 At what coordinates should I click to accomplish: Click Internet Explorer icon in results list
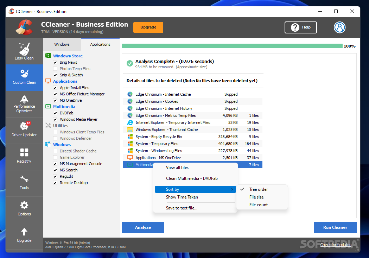130,122
